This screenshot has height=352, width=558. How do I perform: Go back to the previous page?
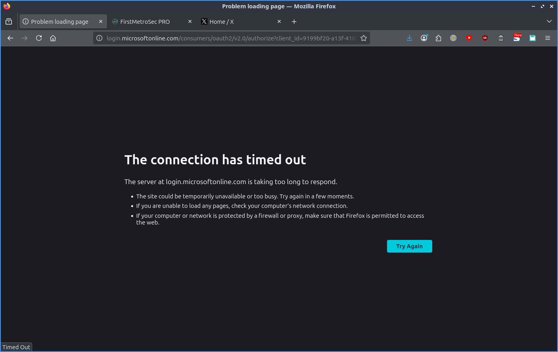[10, 38]
